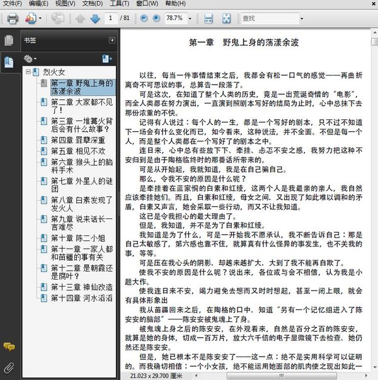Select bookmark 第十四章 河水滔滔
Image resolution: width=378 pixels, height=380 pixels.
82,298
